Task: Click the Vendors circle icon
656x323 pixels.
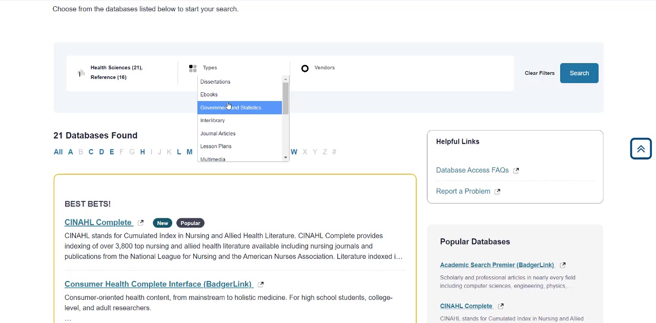Action: point(305,68)
